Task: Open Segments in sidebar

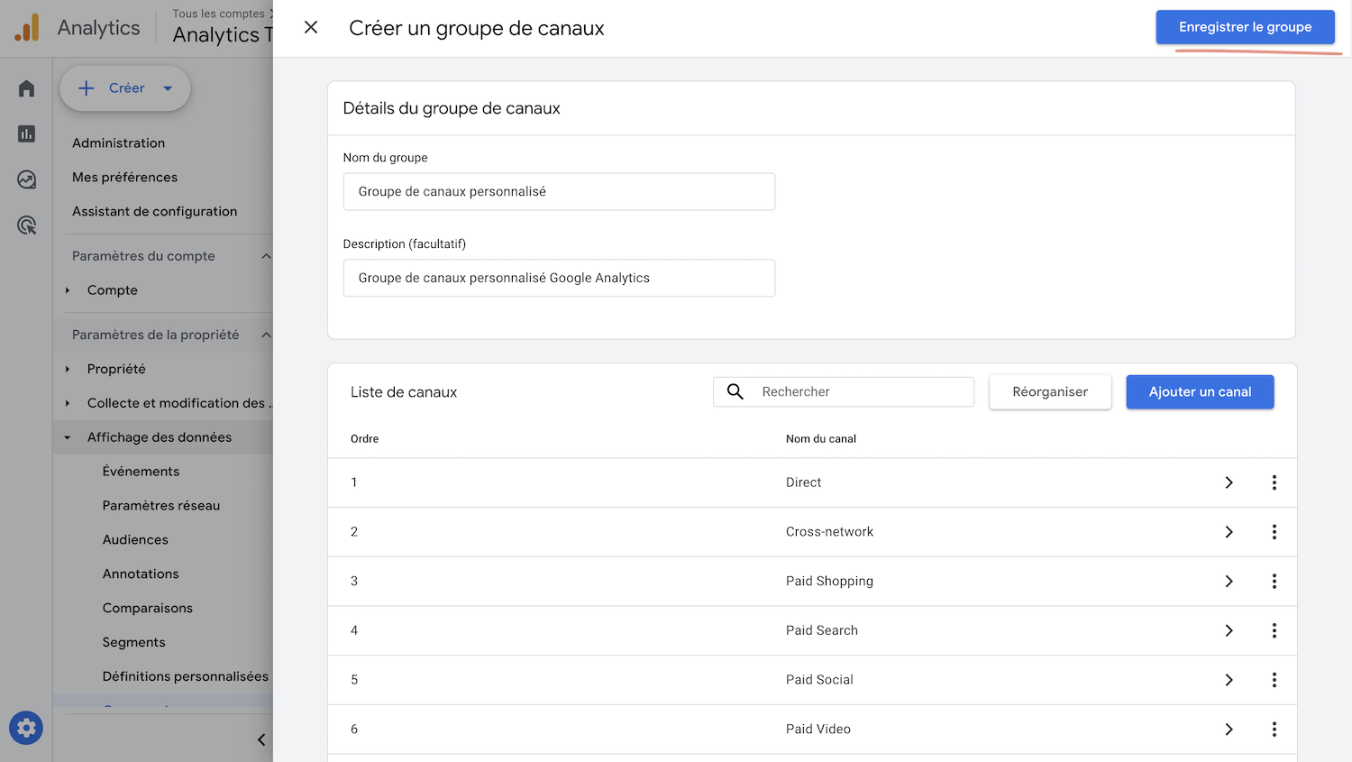Action: 133,643
